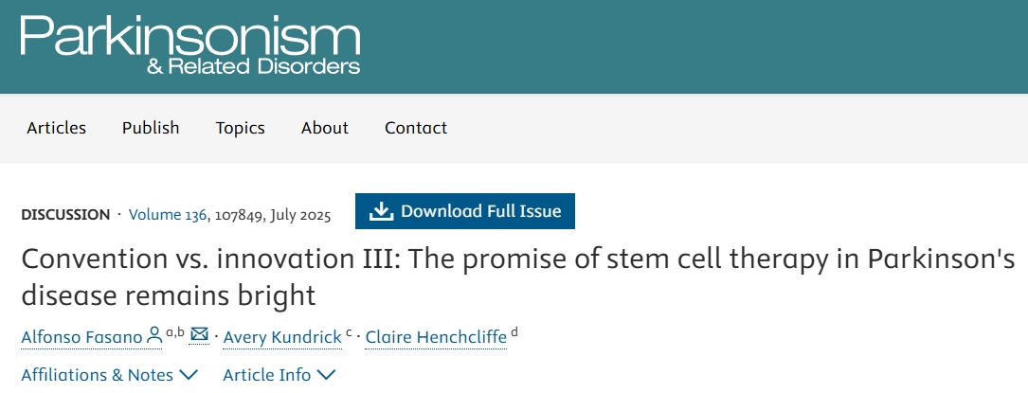The width and height of the screenshot is (1028, 393).
Task: Select the Topics menu item
Action: [x=240, y=128]
